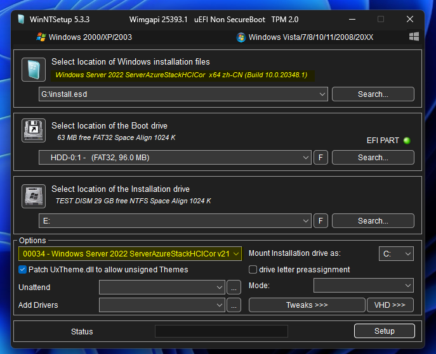Click the F button beside the Boot drive
Viewport: 436px width, 354px height.
point(320,158)
